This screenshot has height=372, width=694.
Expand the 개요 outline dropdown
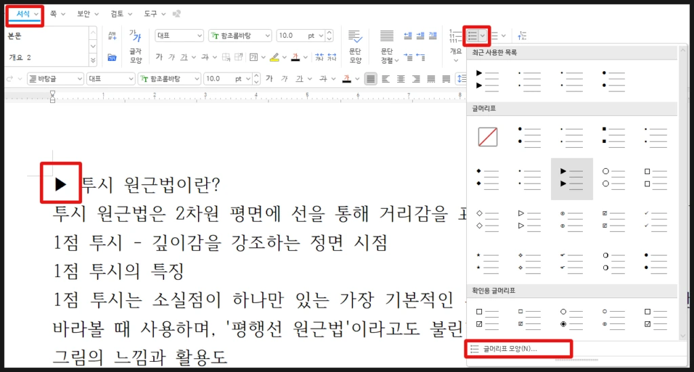[x=456, y=60]
